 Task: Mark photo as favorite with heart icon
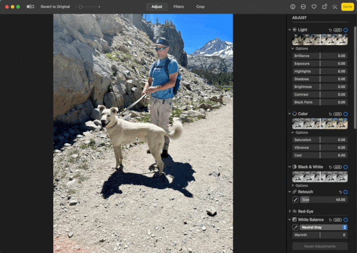click(x=314, y=7)
